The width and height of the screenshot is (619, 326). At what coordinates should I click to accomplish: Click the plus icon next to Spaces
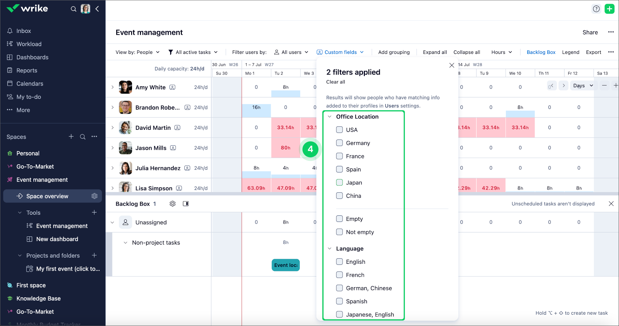[x=71, y=137]
